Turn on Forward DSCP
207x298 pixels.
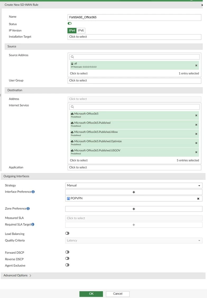[x=67, y=252]
